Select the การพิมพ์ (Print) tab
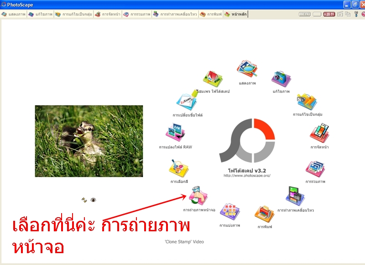 click(211, 14)
